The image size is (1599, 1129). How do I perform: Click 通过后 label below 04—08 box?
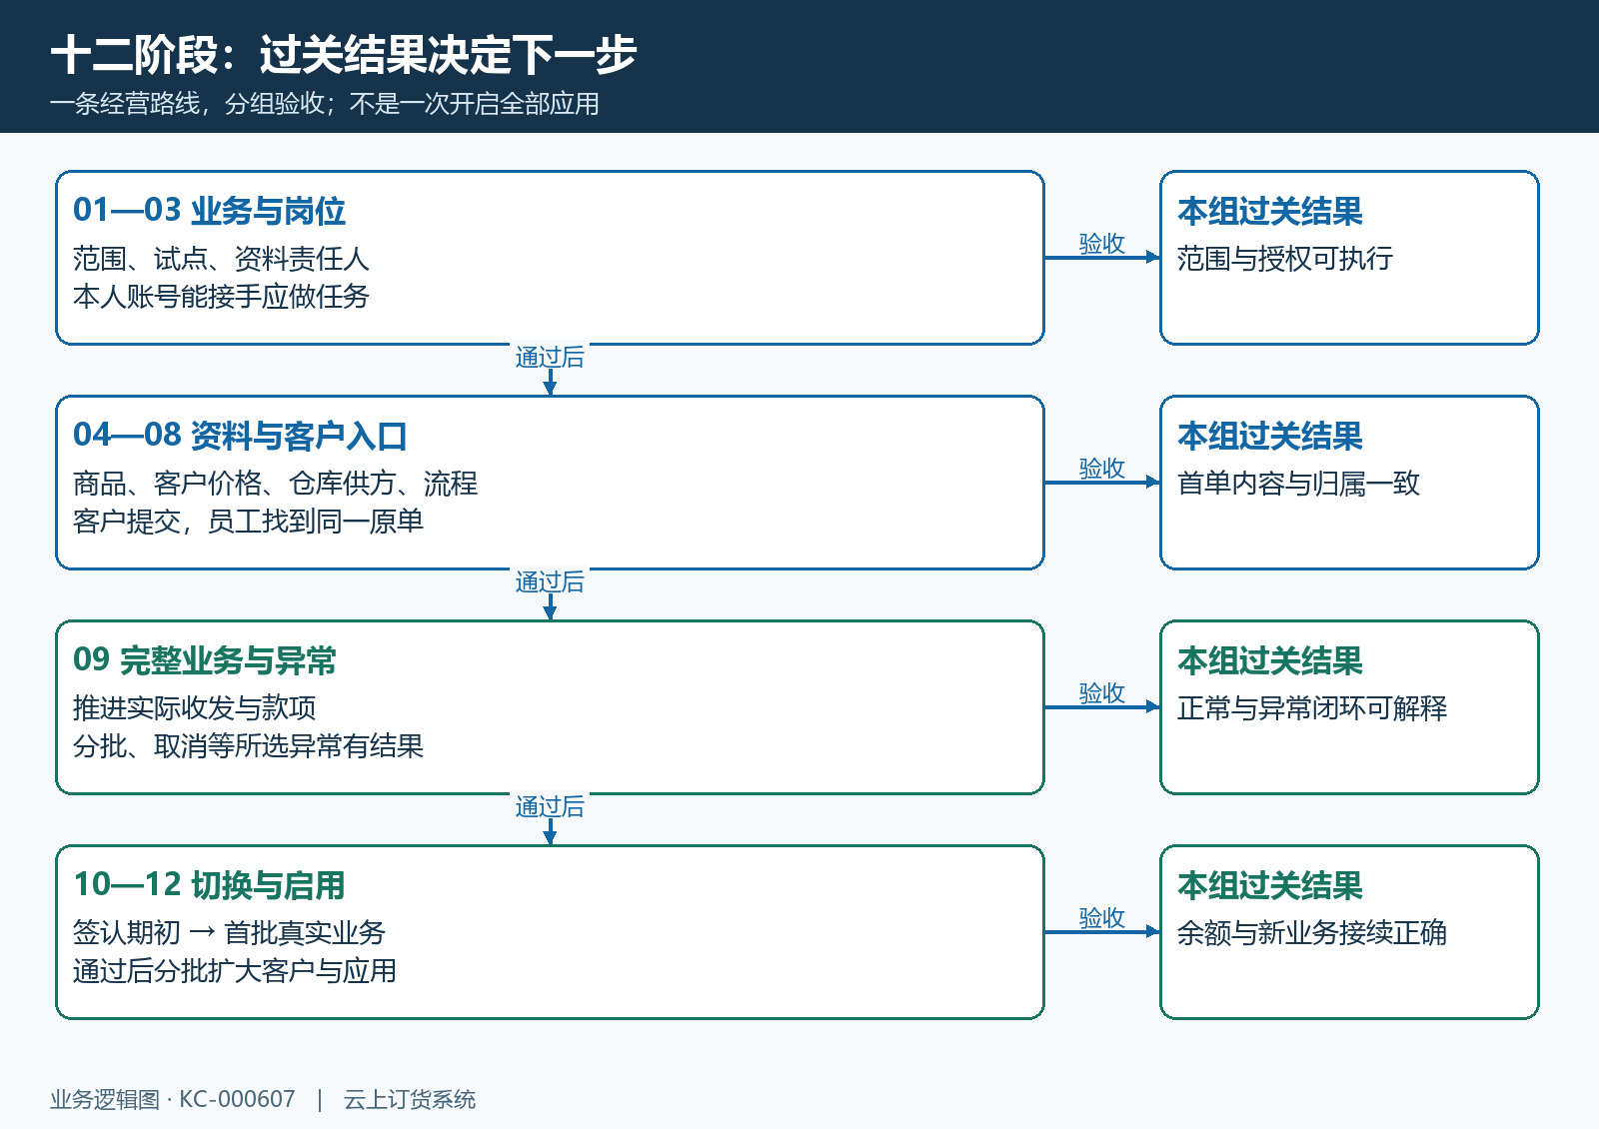(x=550, y=582)
